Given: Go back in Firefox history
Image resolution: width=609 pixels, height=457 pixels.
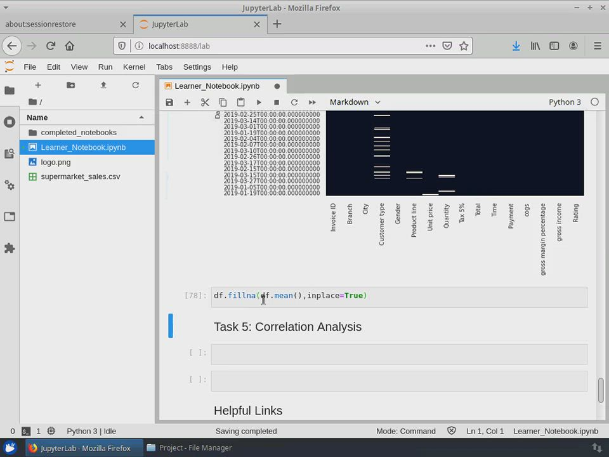Looking at the screenshot, I should [x=12, y=46].
